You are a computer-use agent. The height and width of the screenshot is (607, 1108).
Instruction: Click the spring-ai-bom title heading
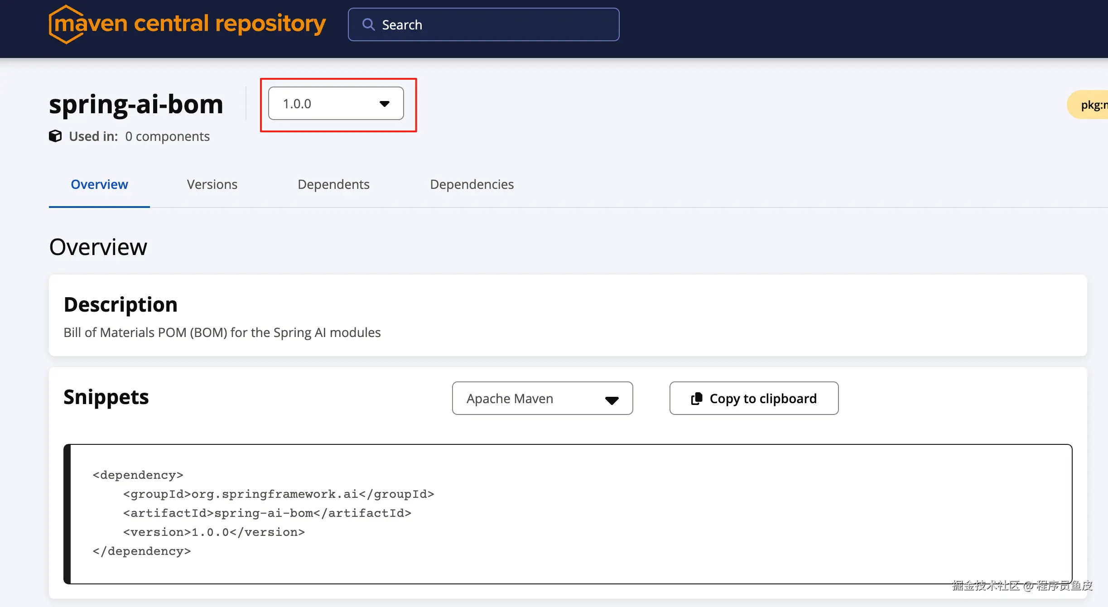coord(136,104)
